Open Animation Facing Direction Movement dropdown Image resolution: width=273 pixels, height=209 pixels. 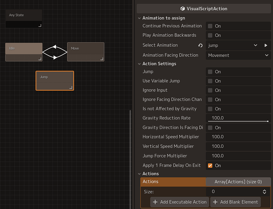pyautogui.click(x=238, y=55)
